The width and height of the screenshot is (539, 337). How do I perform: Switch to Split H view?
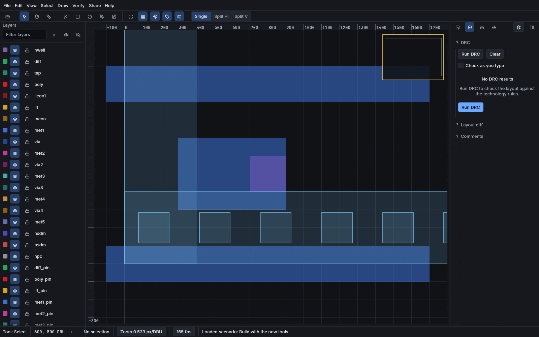(221, 17)
